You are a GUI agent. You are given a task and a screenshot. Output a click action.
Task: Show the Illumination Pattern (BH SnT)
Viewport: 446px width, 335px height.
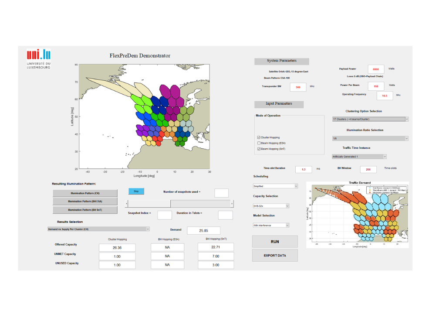point(85,210)
